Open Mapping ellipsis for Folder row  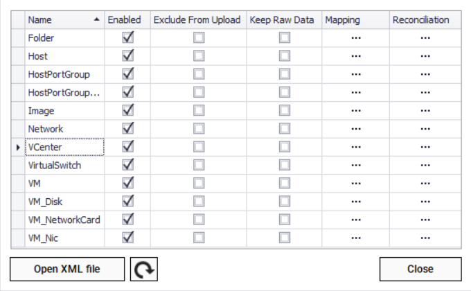click(356, 38)
